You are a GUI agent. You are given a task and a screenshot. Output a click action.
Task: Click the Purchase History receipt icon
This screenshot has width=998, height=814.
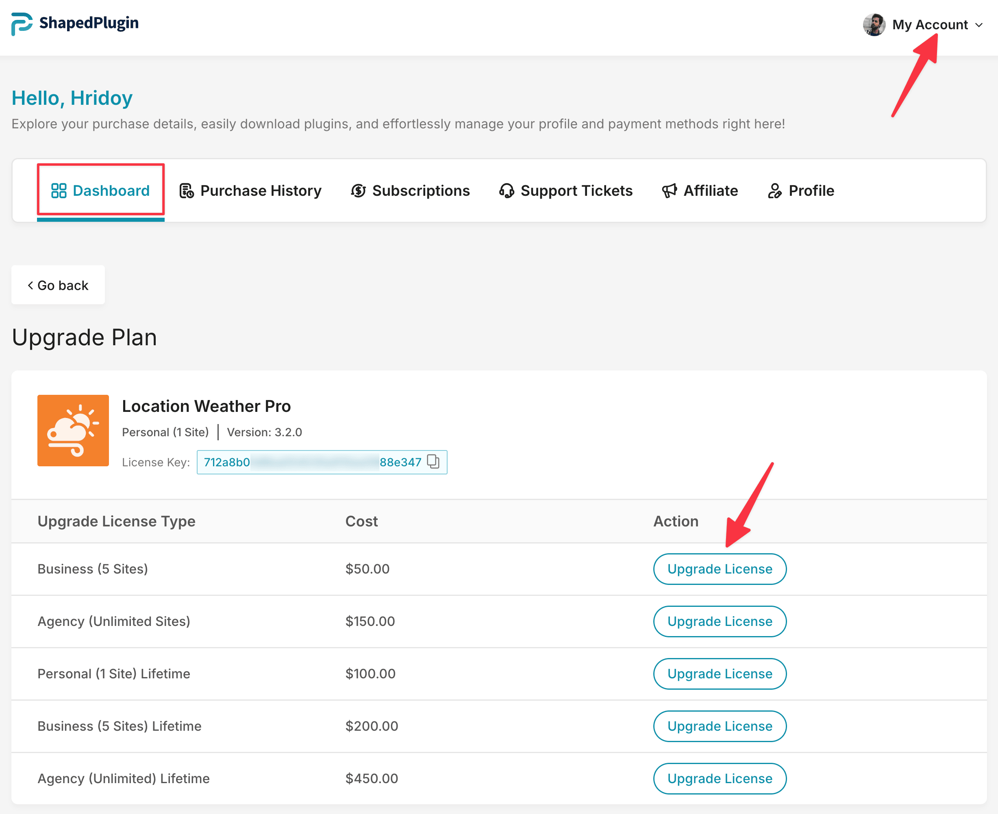click(x=186, y=191)
